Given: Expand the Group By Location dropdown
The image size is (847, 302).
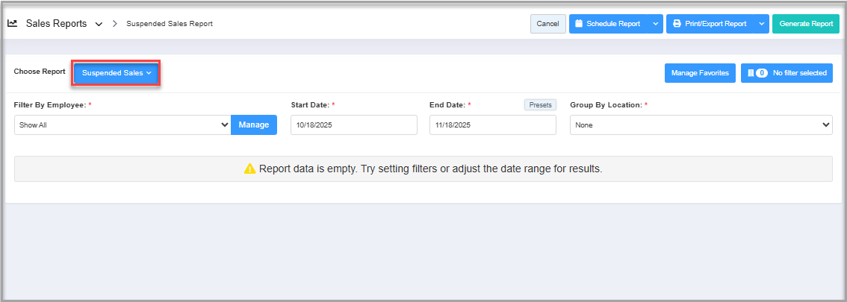Looking at the screenshot, I should click(701, 125).
